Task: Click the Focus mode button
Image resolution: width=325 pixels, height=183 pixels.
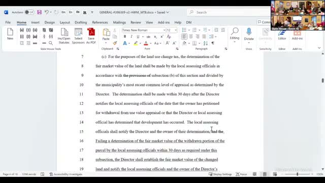Action: click(242, 174)
